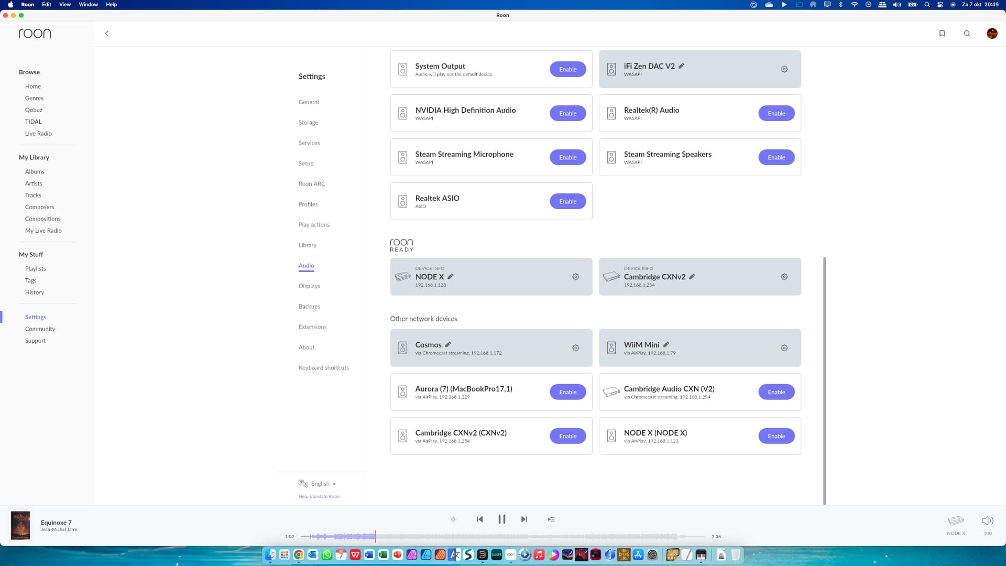Rename the Cosmos device
This screenshot has height=566, width=1006.
click(x=448, y=345)
